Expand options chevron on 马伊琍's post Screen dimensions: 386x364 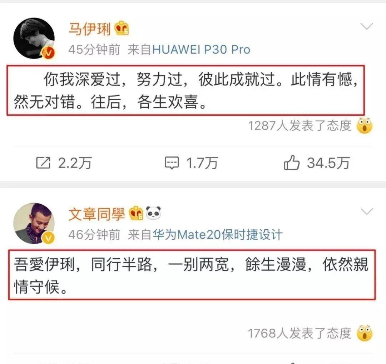point(367,26)
